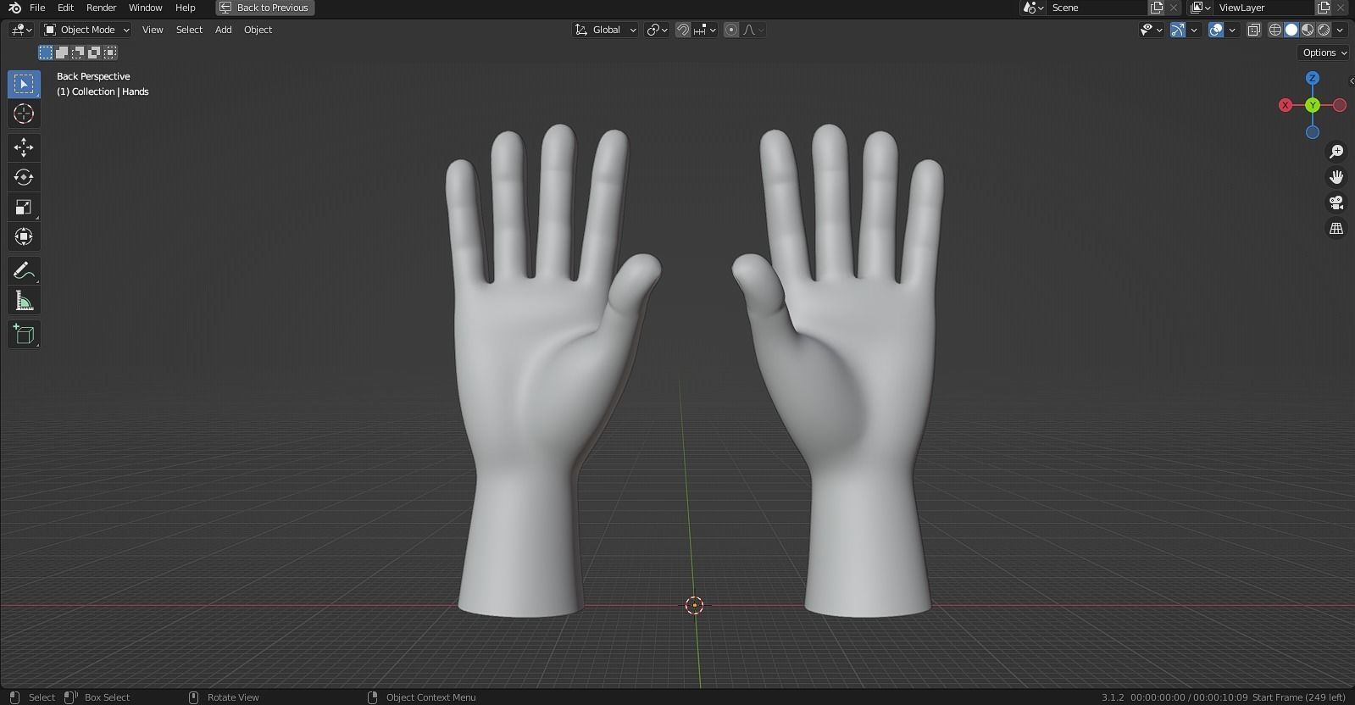Click the Back to Previous button

[x=265, y=8]
